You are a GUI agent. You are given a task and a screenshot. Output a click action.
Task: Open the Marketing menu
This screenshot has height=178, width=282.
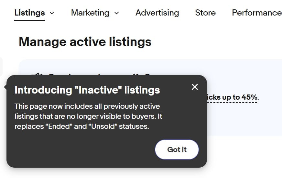tap(90, 13)
